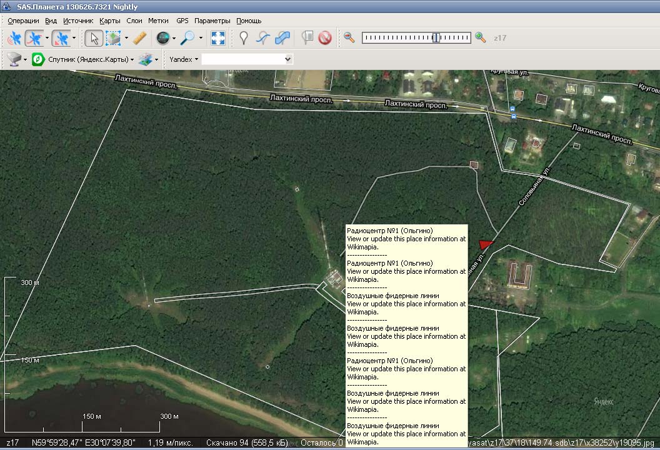Select the add polygon tool
Screen dimensions: 660x450
[282, 38]
